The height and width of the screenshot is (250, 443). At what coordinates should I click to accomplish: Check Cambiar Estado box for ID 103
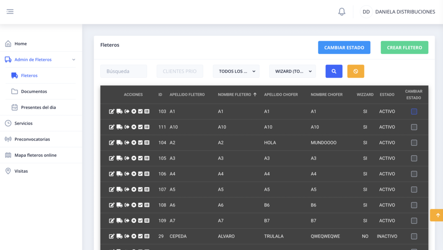(x=414, y=111)
